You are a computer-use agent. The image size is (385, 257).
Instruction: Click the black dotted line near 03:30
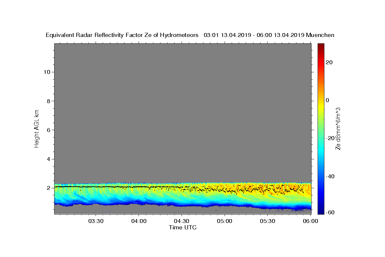(96, 187)
